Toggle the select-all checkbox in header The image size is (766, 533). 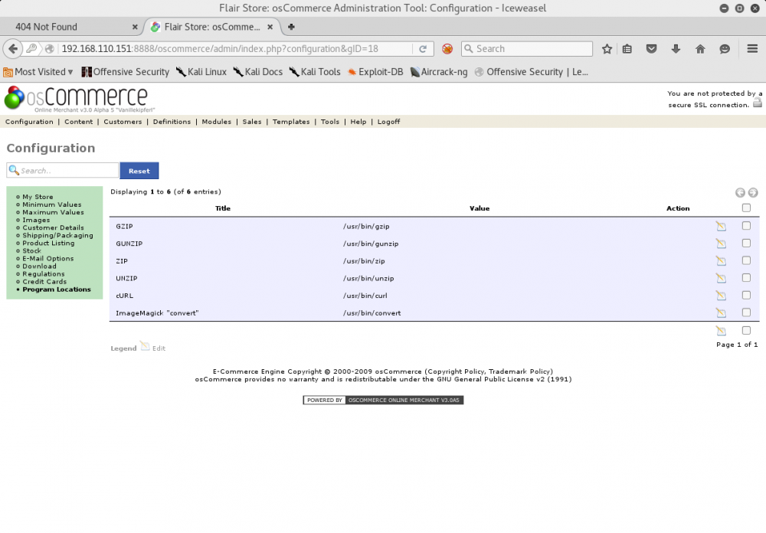[x=746, y=208]
